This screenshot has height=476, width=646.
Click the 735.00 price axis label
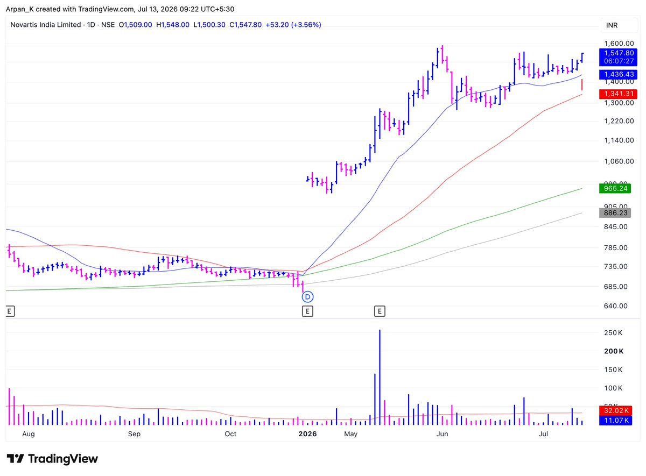point(615,266)
